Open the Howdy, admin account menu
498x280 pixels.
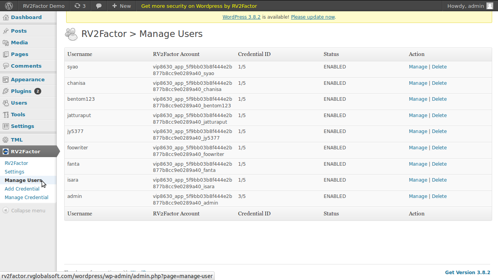point(470,6)
